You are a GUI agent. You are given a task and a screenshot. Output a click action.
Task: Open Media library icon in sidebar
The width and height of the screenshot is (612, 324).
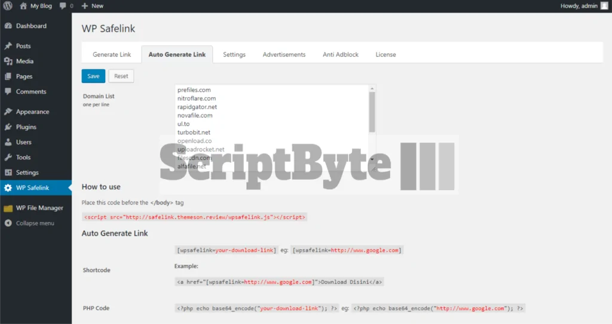pyautogui.click(x=8, y=61)
